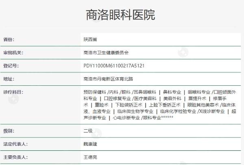
Task: Select principal name 王德亮
Action: tap(90, 157)
